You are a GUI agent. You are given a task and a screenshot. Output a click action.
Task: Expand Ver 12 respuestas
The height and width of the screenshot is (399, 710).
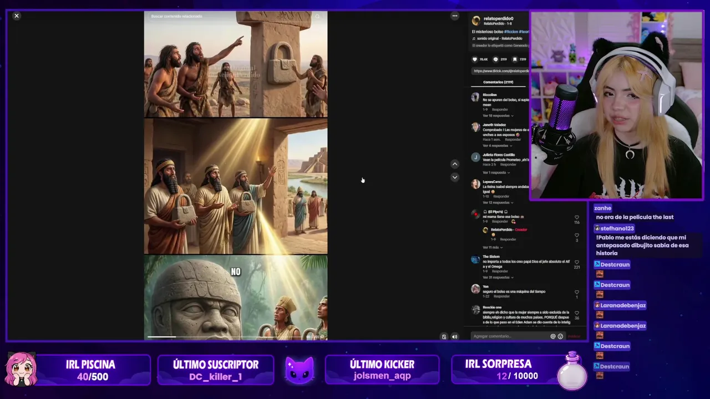[498, 202]
